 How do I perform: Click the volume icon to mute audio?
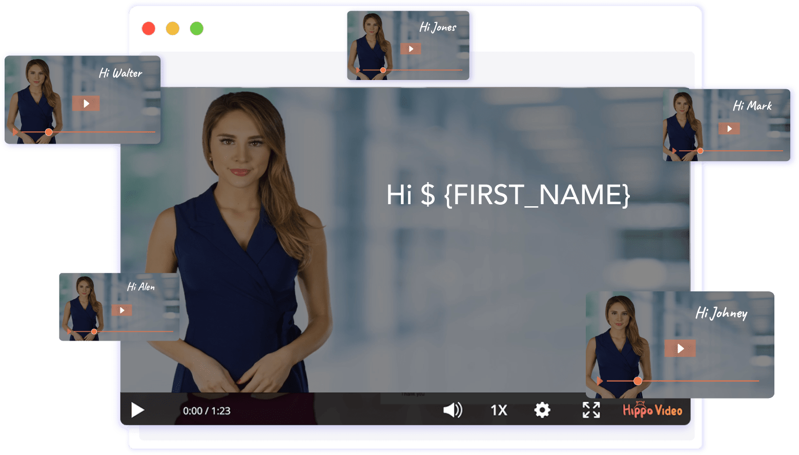click(453, 410)
